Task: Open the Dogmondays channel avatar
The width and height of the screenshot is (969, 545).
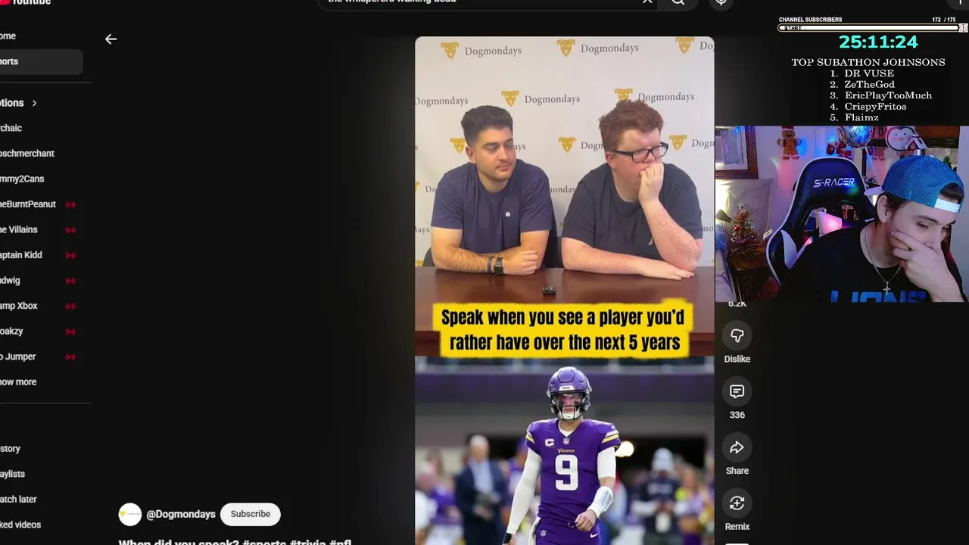Action: coord(130,514)
